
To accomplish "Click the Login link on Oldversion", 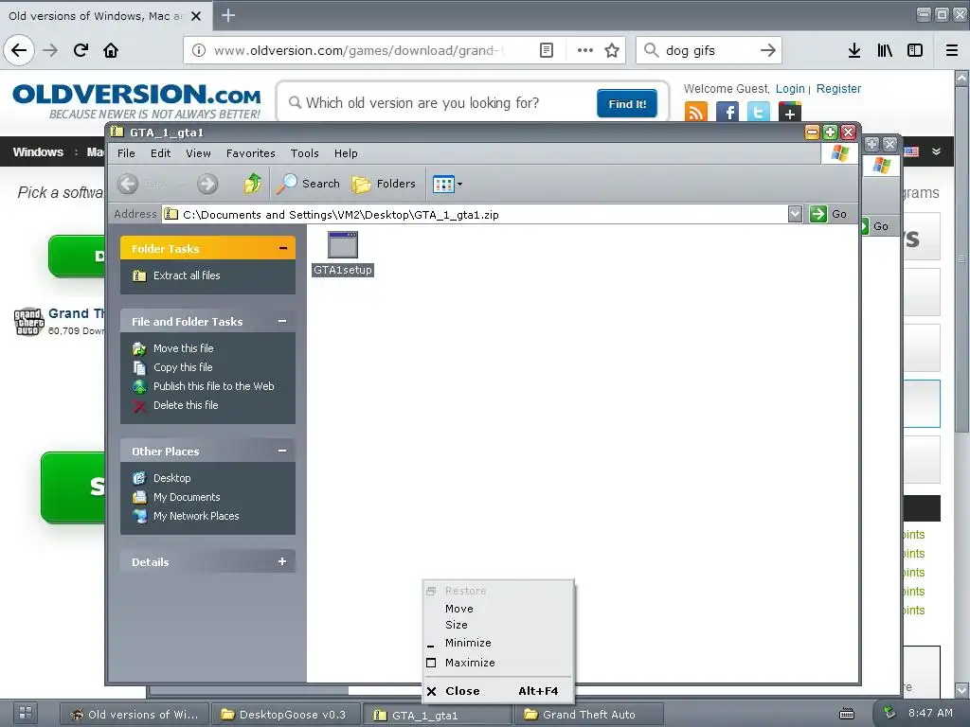I will [x=790, y=88].
